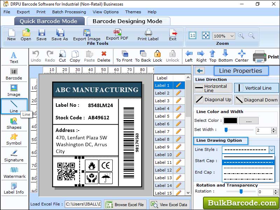280x210 pixels.
Task: Click the Browse Excel File button
Action: [125, 204]
